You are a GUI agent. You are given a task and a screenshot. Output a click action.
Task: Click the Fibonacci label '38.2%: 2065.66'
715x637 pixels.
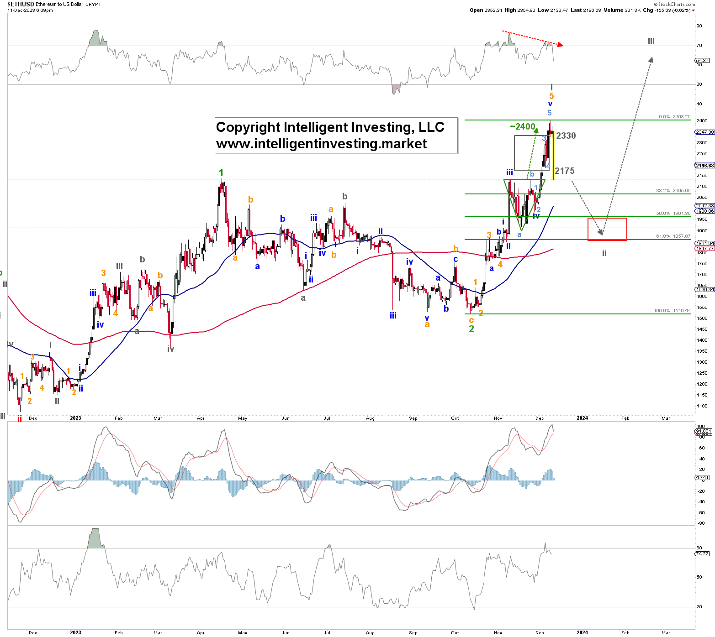[673, 191]
